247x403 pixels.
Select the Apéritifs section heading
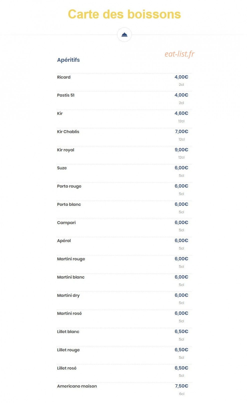68,60
